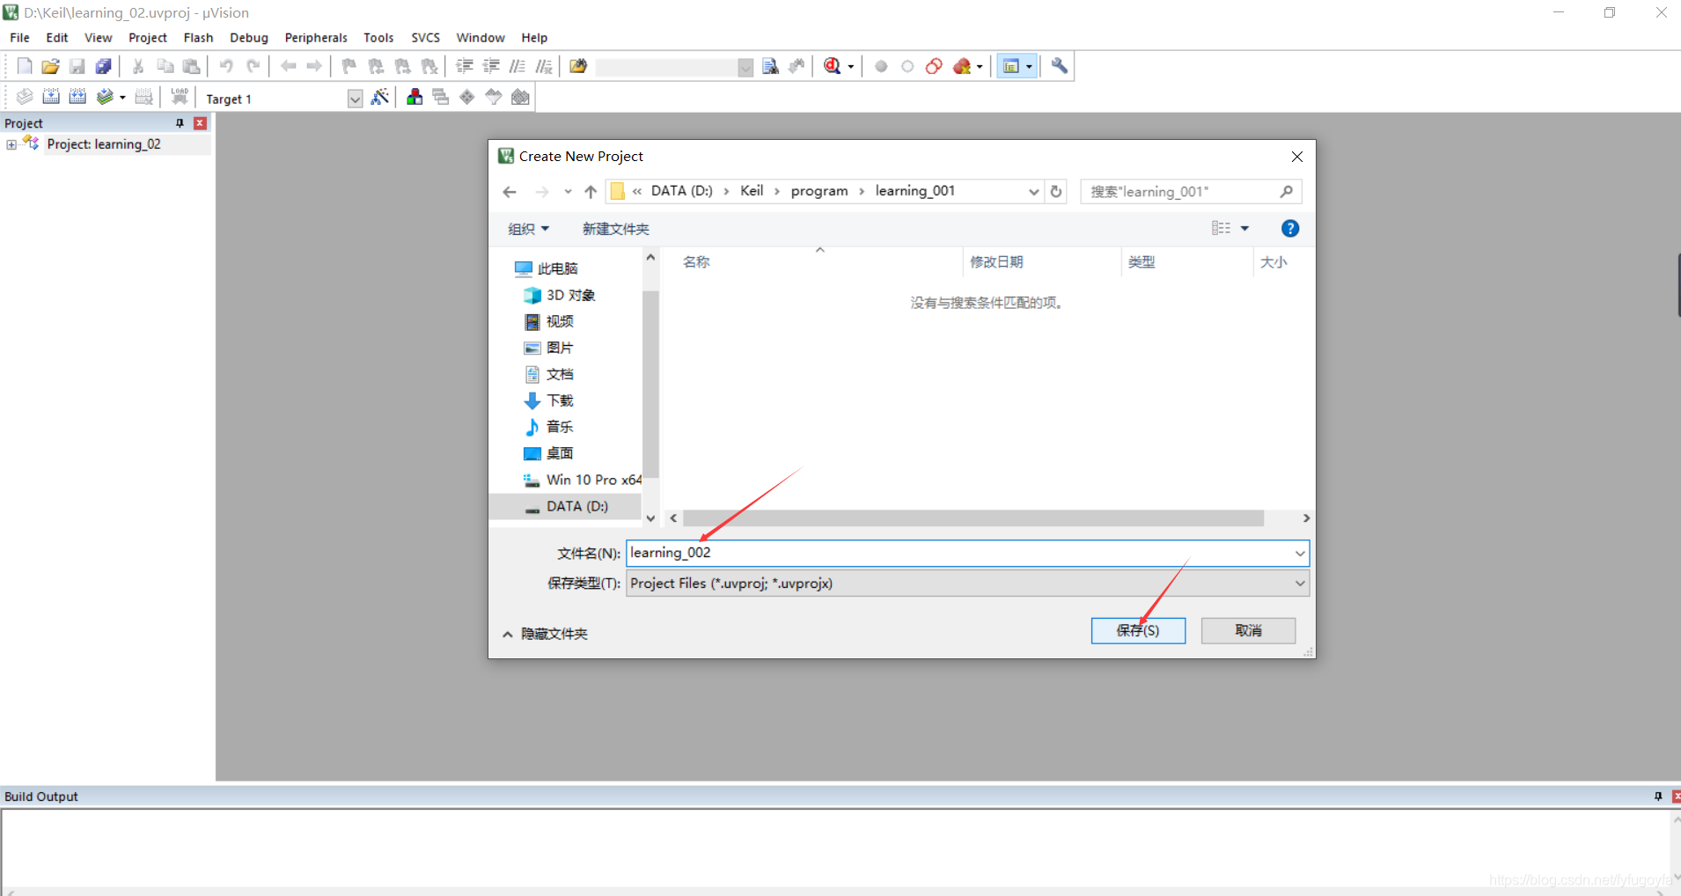Viewport: 1681px width, 896px height.
Task: Click the Translate current file icon
Action: (25, 97)
